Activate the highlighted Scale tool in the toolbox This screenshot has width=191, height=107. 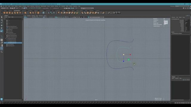pyautogui.click(x=1, y=31)
